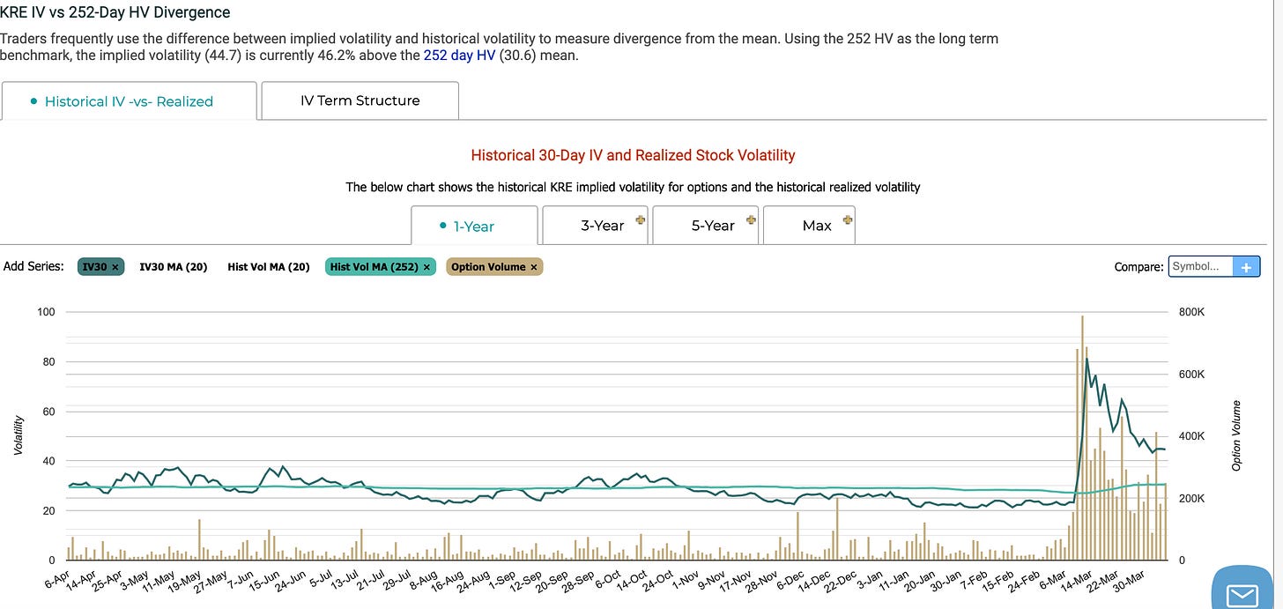Select the 1-Year range tab
1283x609 pixels.
point(474,226)
